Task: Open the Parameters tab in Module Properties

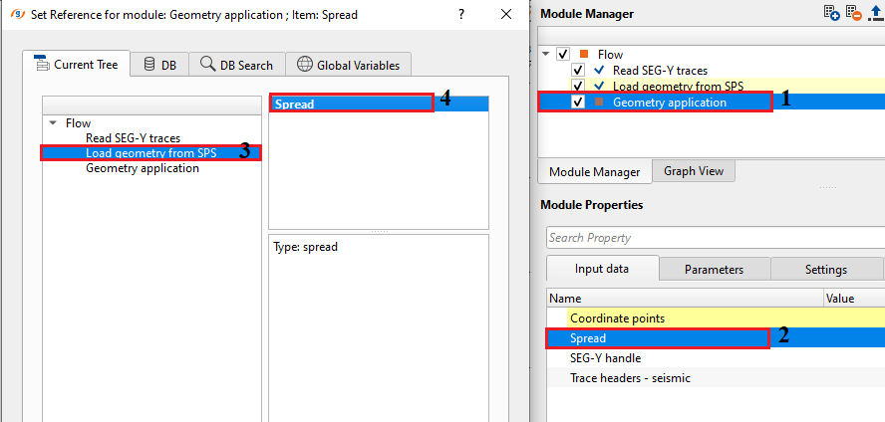Action: tap(714, 269)
